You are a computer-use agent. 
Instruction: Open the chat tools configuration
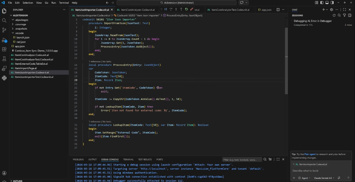click(339, 178)
